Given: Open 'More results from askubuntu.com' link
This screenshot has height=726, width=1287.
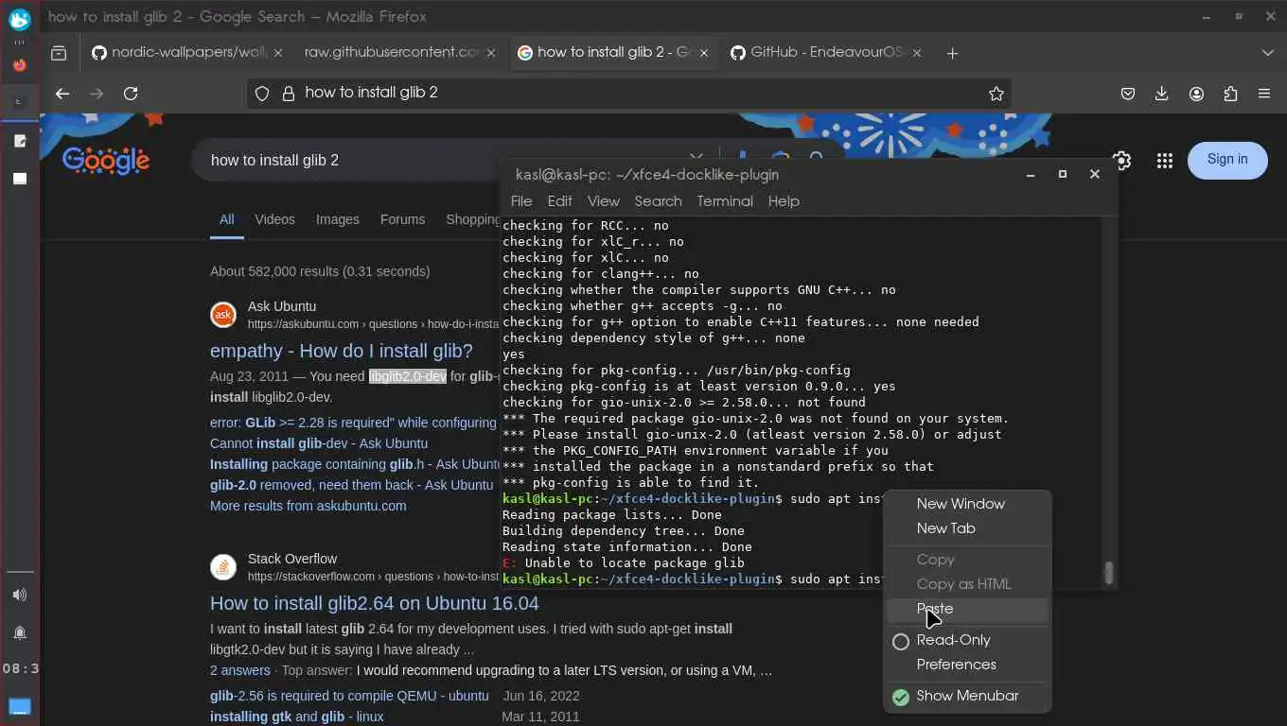Looking at the screenshot, I should tap(309, 507).
